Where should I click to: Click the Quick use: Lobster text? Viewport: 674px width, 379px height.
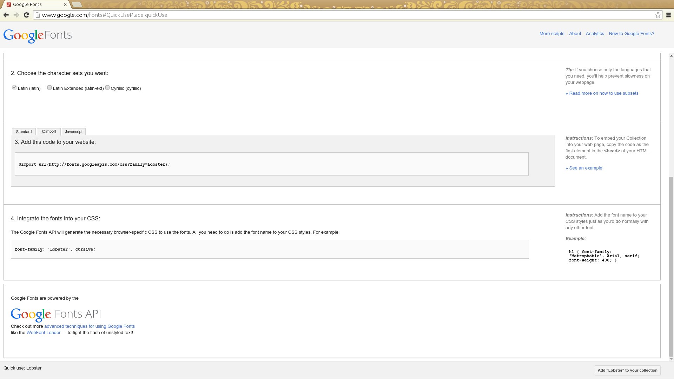tap(22, 368)
